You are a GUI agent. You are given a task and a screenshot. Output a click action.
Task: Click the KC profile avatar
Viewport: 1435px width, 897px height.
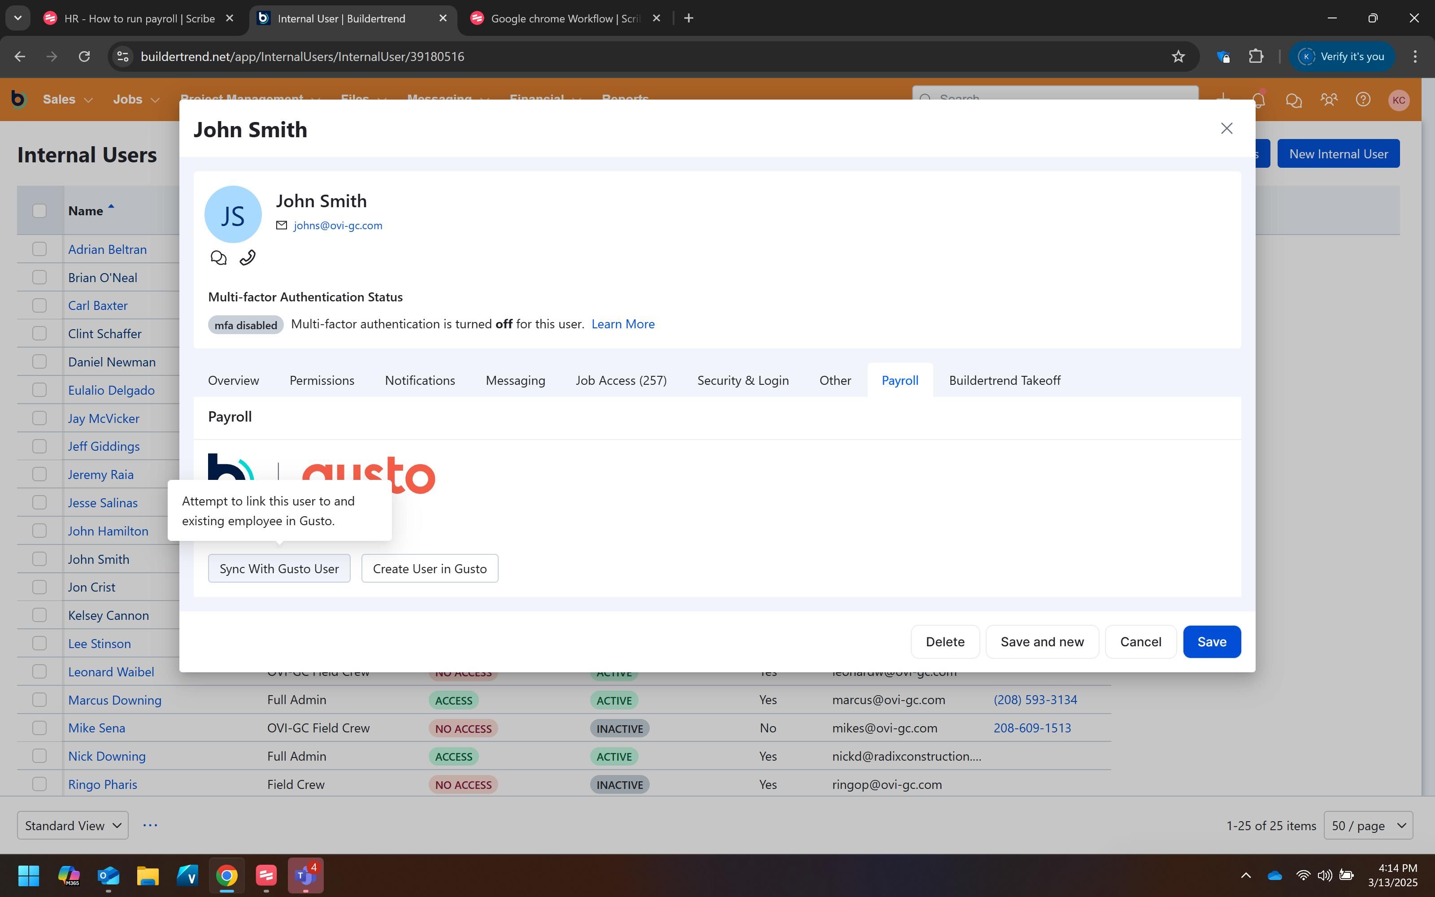click(1399, 100)
